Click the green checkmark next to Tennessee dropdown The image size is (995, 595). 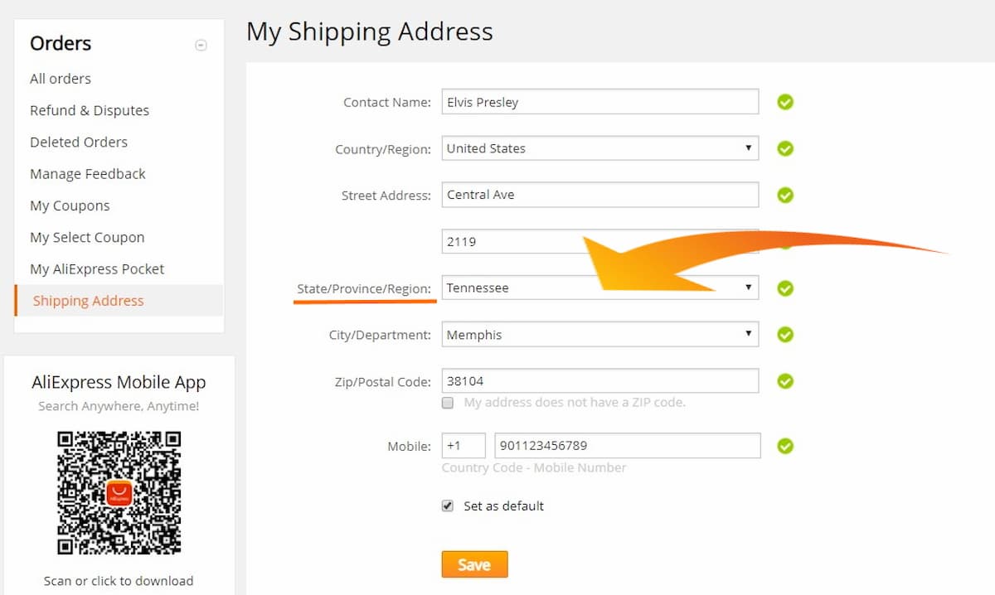click(x=785, y=288)
